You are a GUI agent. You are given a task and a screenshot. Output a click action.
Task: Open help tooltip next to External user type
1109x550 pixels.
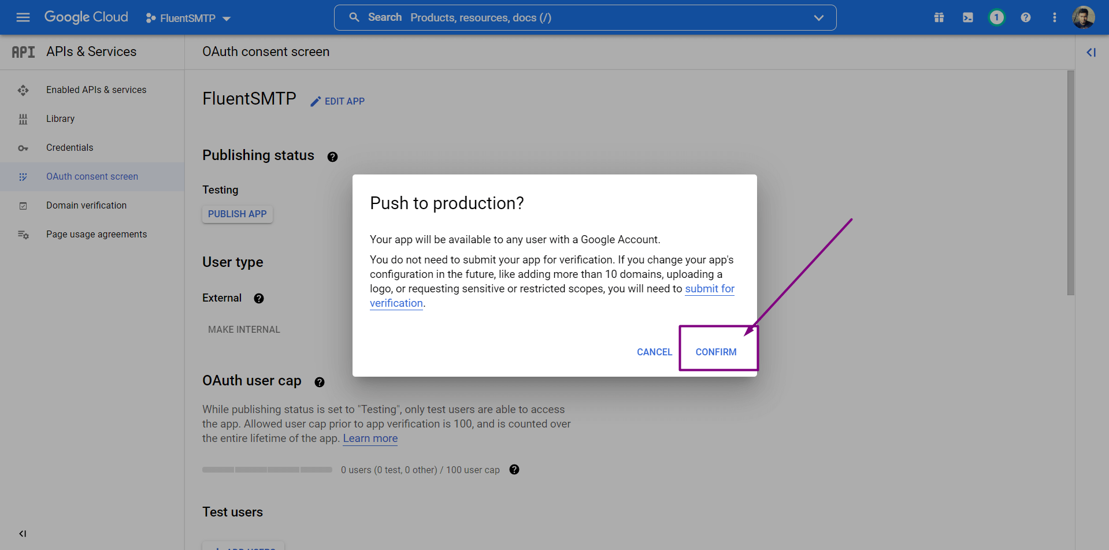pos(259,298)
